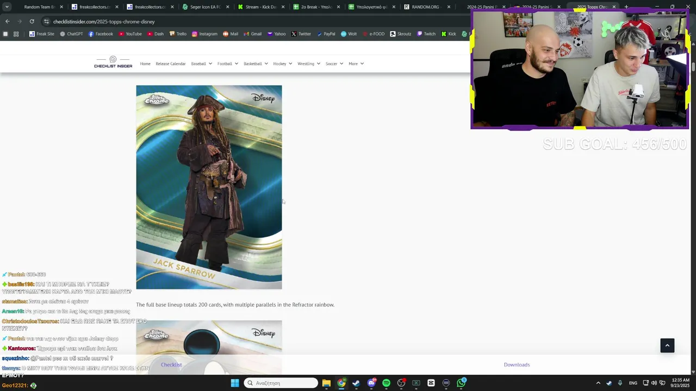Open the Freak Site bookmark
This screenshot has height=391, width=696.
pos(42,34)
